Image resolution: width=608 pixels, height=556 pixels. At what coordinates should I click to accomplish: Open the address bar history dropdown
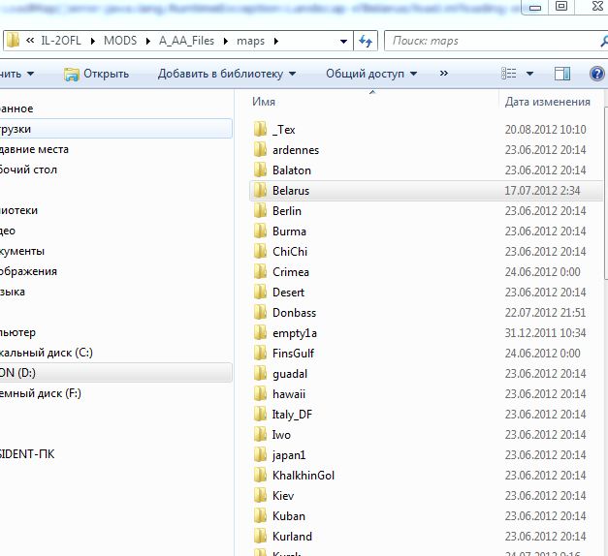point(343,41)
